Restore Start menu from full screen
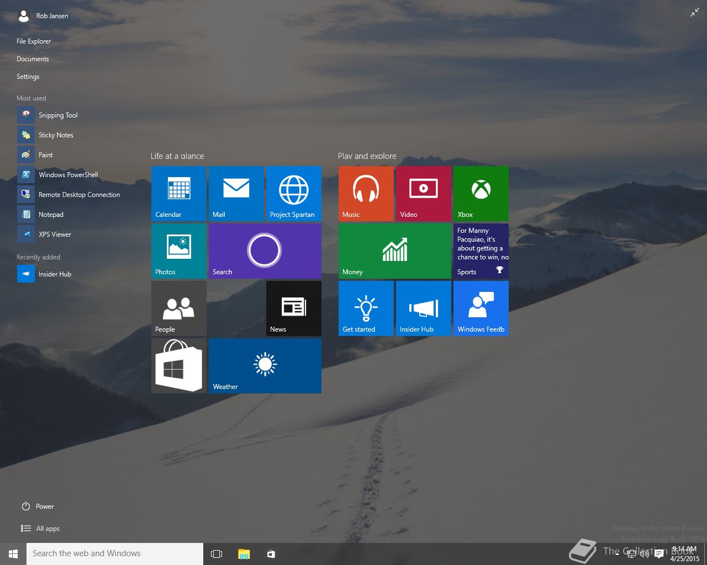This screenshot has width=707, height=565. (695, 13)
